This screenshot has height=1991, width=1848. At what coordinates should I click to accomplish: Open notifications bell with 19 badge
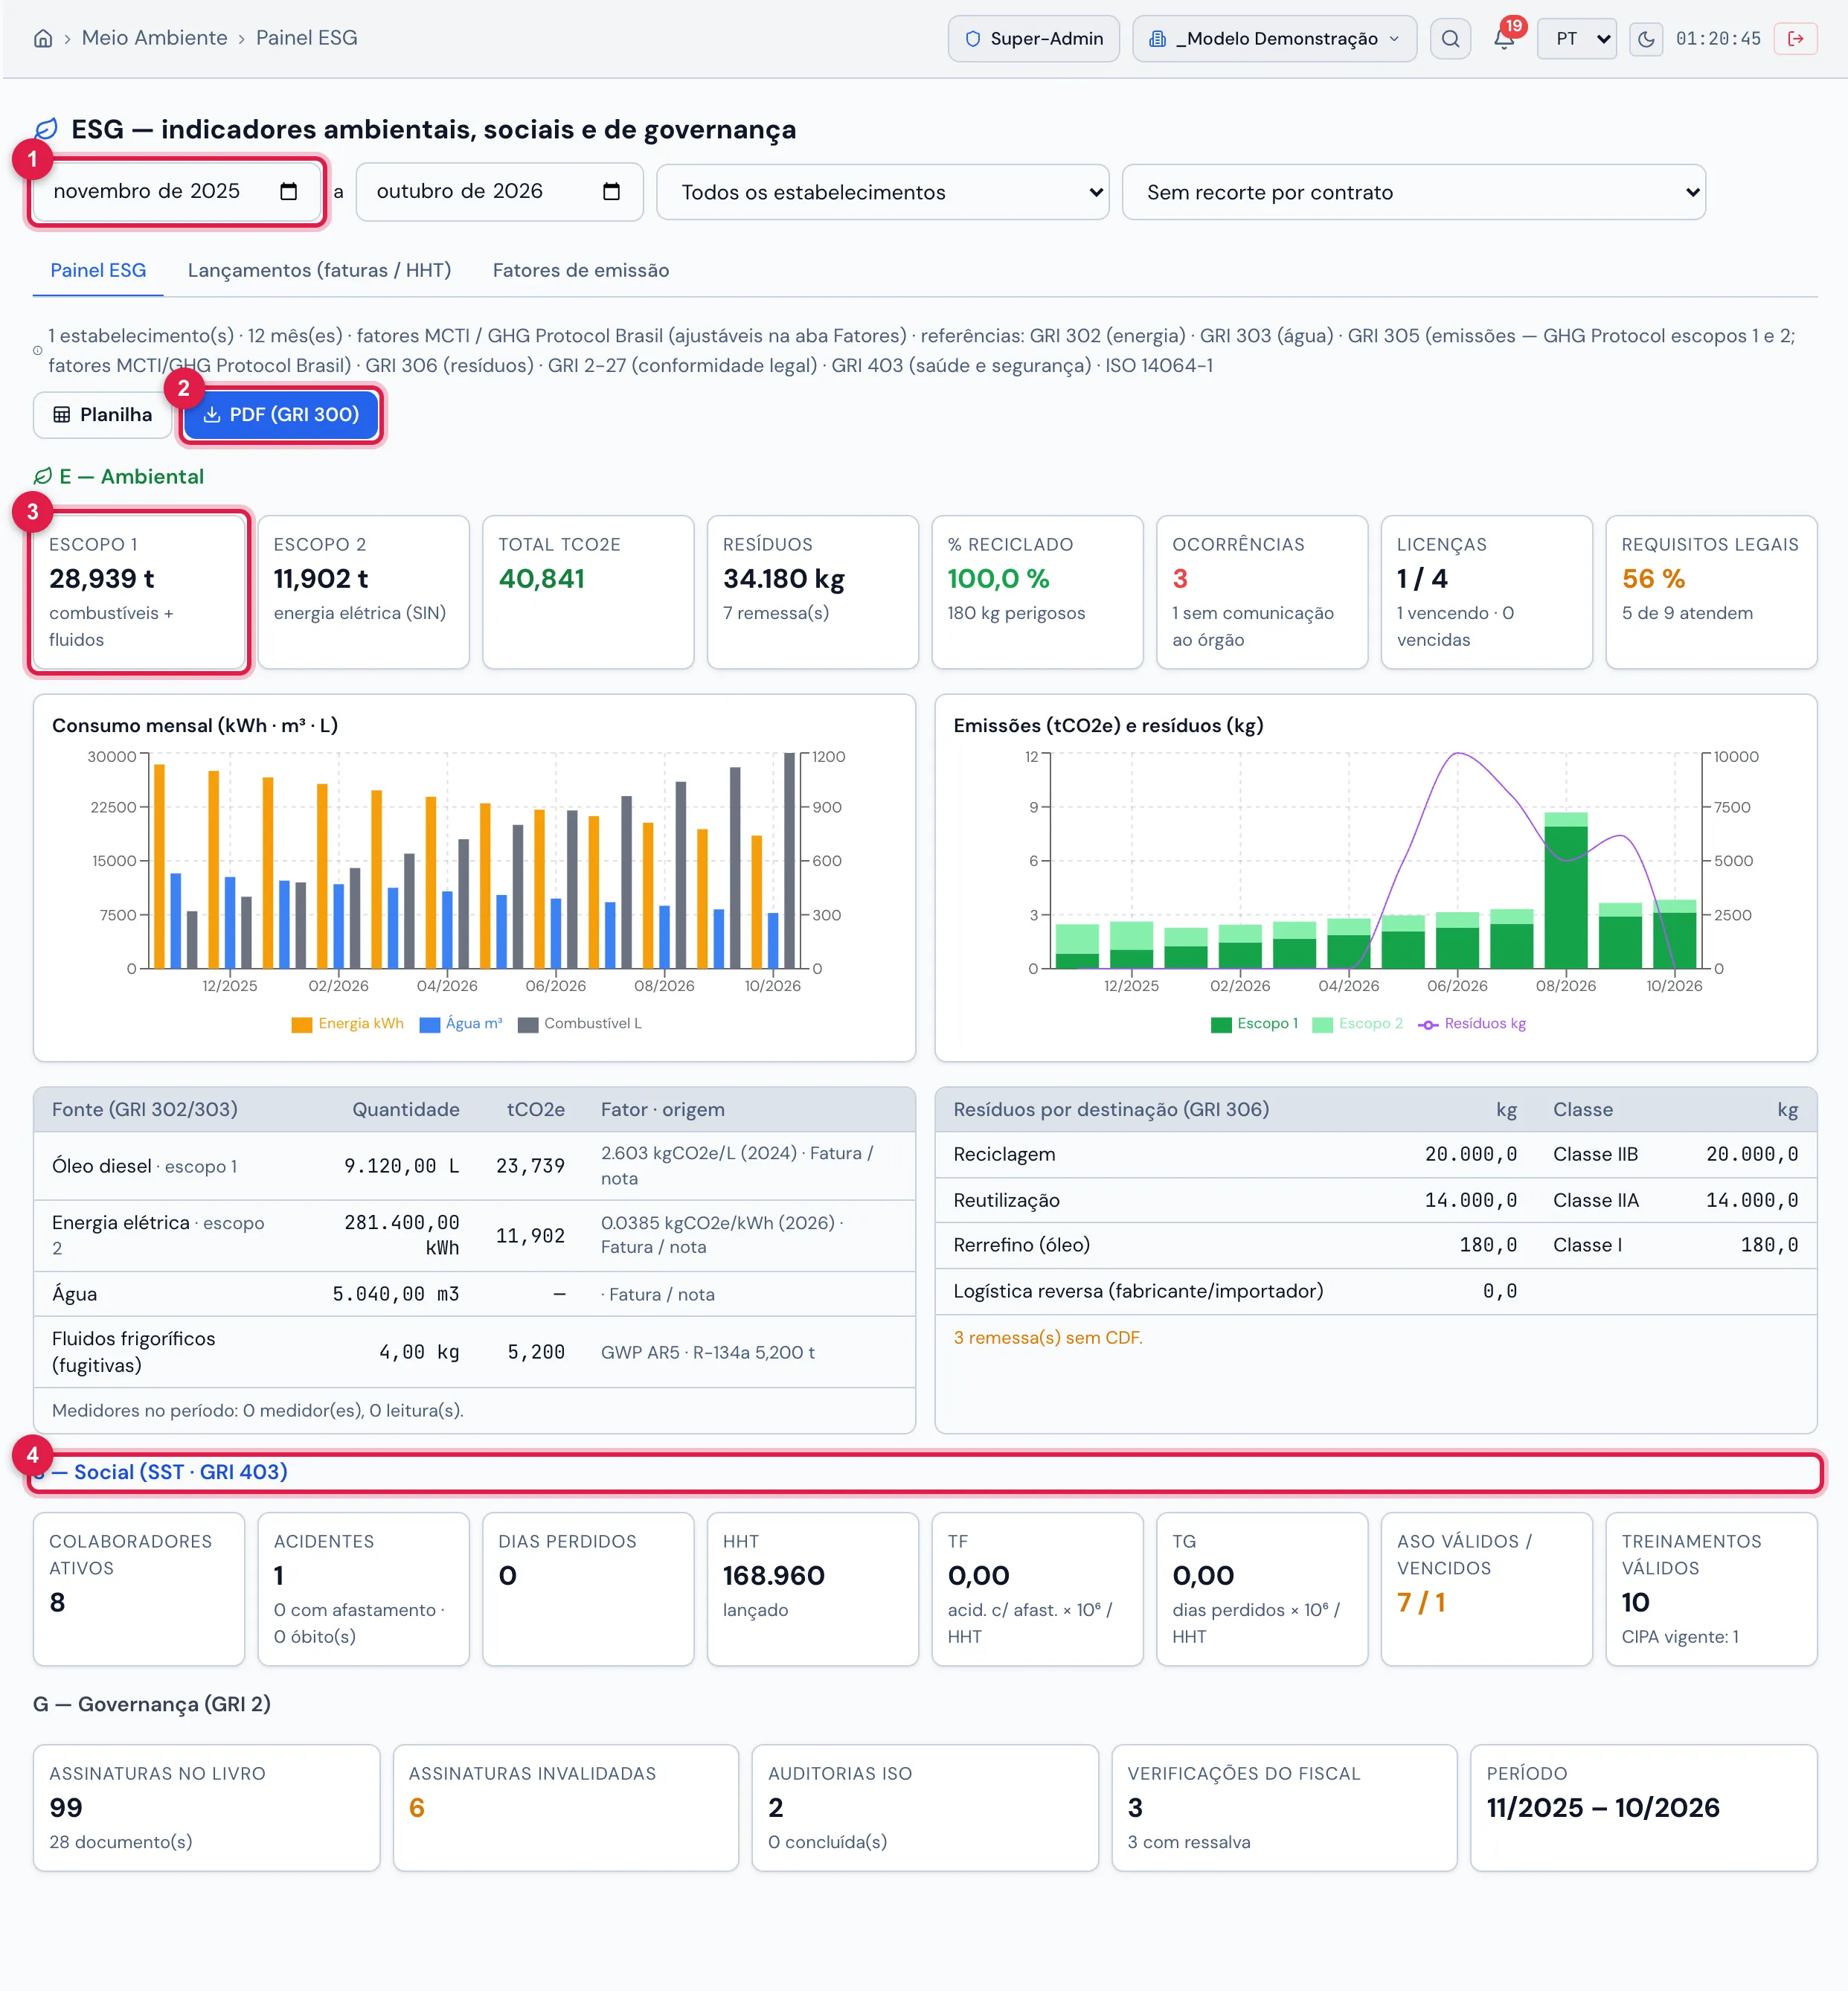point(1504,38)
